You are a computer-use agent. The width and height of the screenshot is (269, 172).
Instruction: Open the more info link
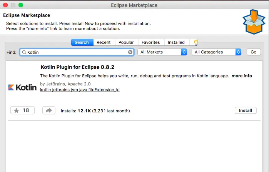242,76
